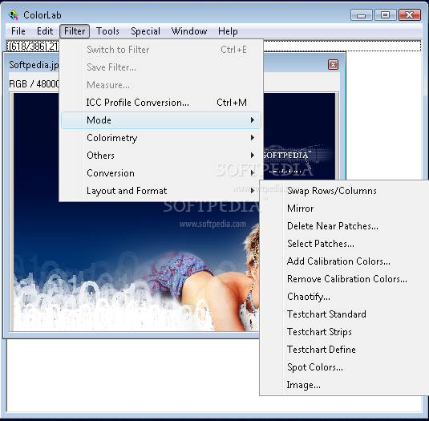Expand the Colorimetry submenu
This screenshot has height=421, width=429.
[x=161, y=138]
